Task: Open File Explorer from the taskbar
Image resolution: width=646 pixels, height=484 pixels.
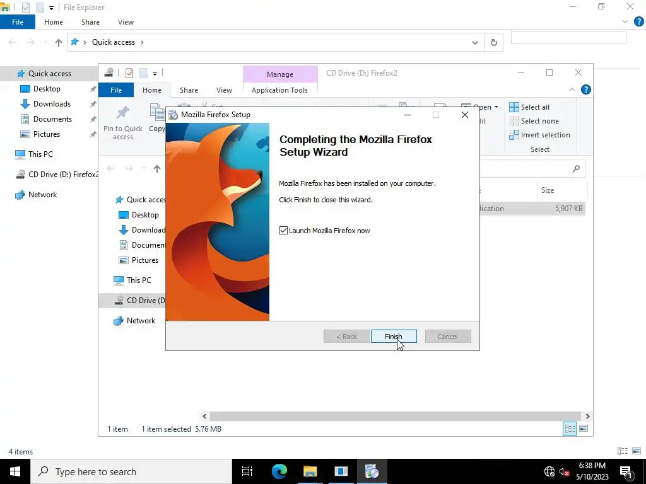Action: point(310,471)
